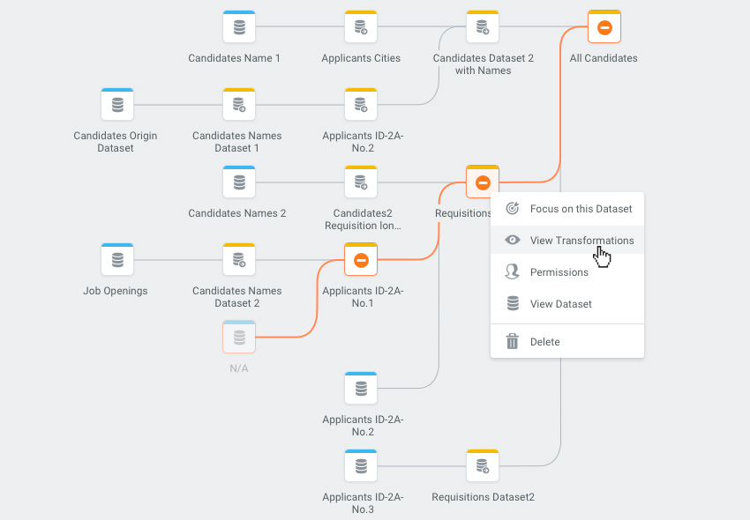Choose Delete in the context menu

pos(544,342)
